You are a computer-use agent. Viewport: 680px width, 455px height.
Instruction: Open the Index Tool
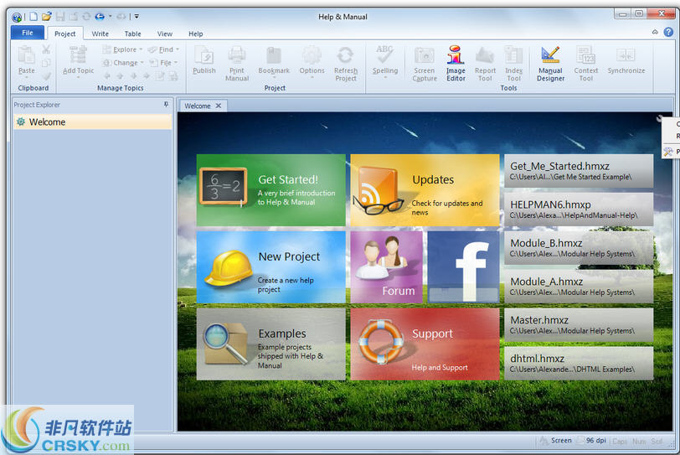pos(513,63)
